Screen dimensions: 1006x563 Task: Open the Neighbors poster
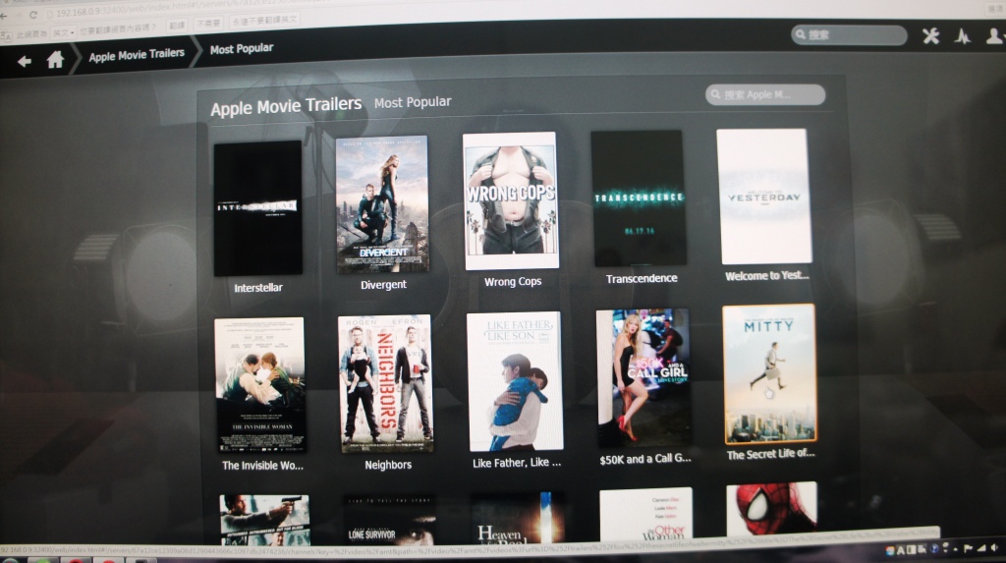pyautogui.click(x=385, y=383)
